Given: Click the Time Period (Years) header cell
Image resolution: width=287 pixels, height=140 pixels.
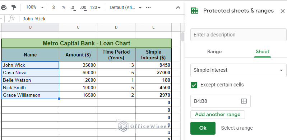Looking at the screenshot, I should [116, 55].
